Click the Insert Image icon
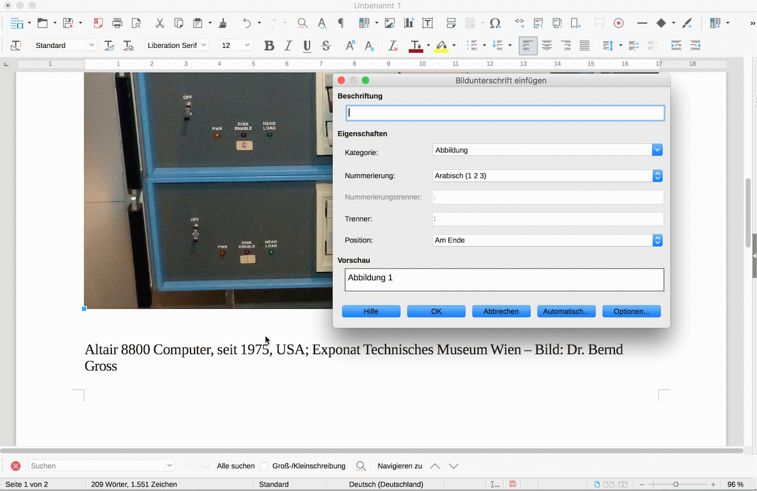The height and width of the screenshot is (491, 757). pos(390,23)
